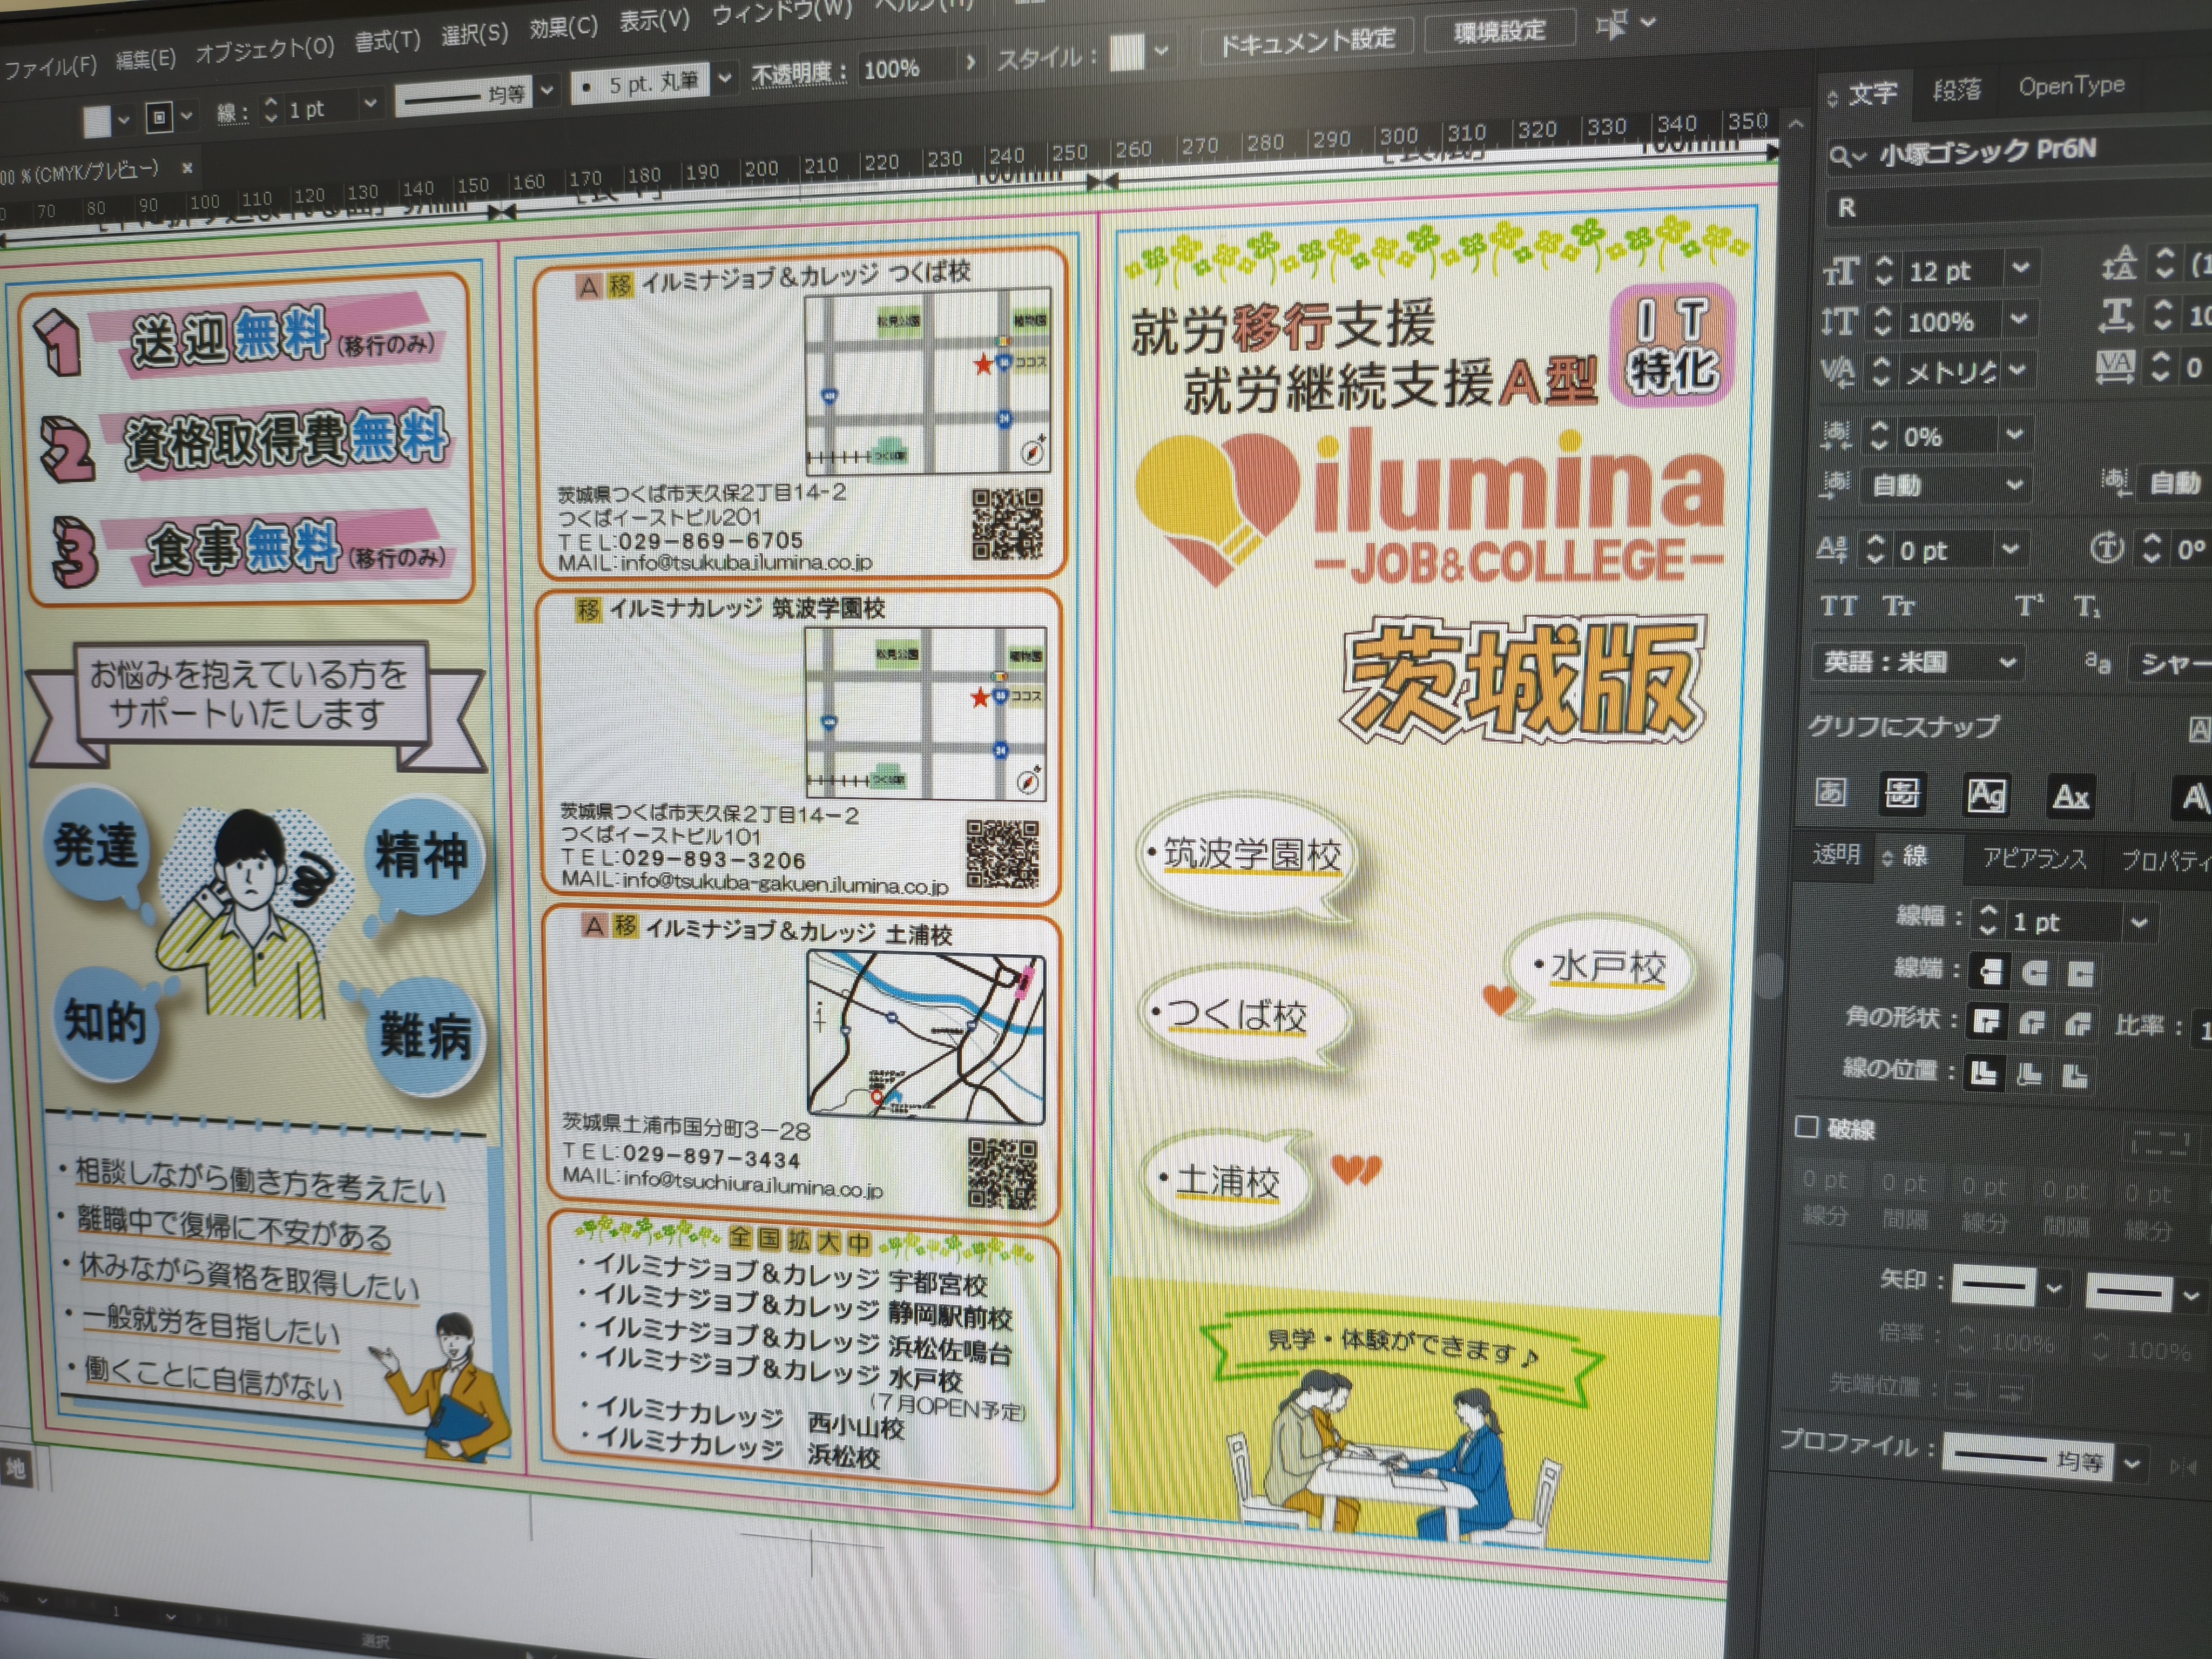Click the Ax glyph snap baseline icon
2212x1659 pixels.
2070,796
